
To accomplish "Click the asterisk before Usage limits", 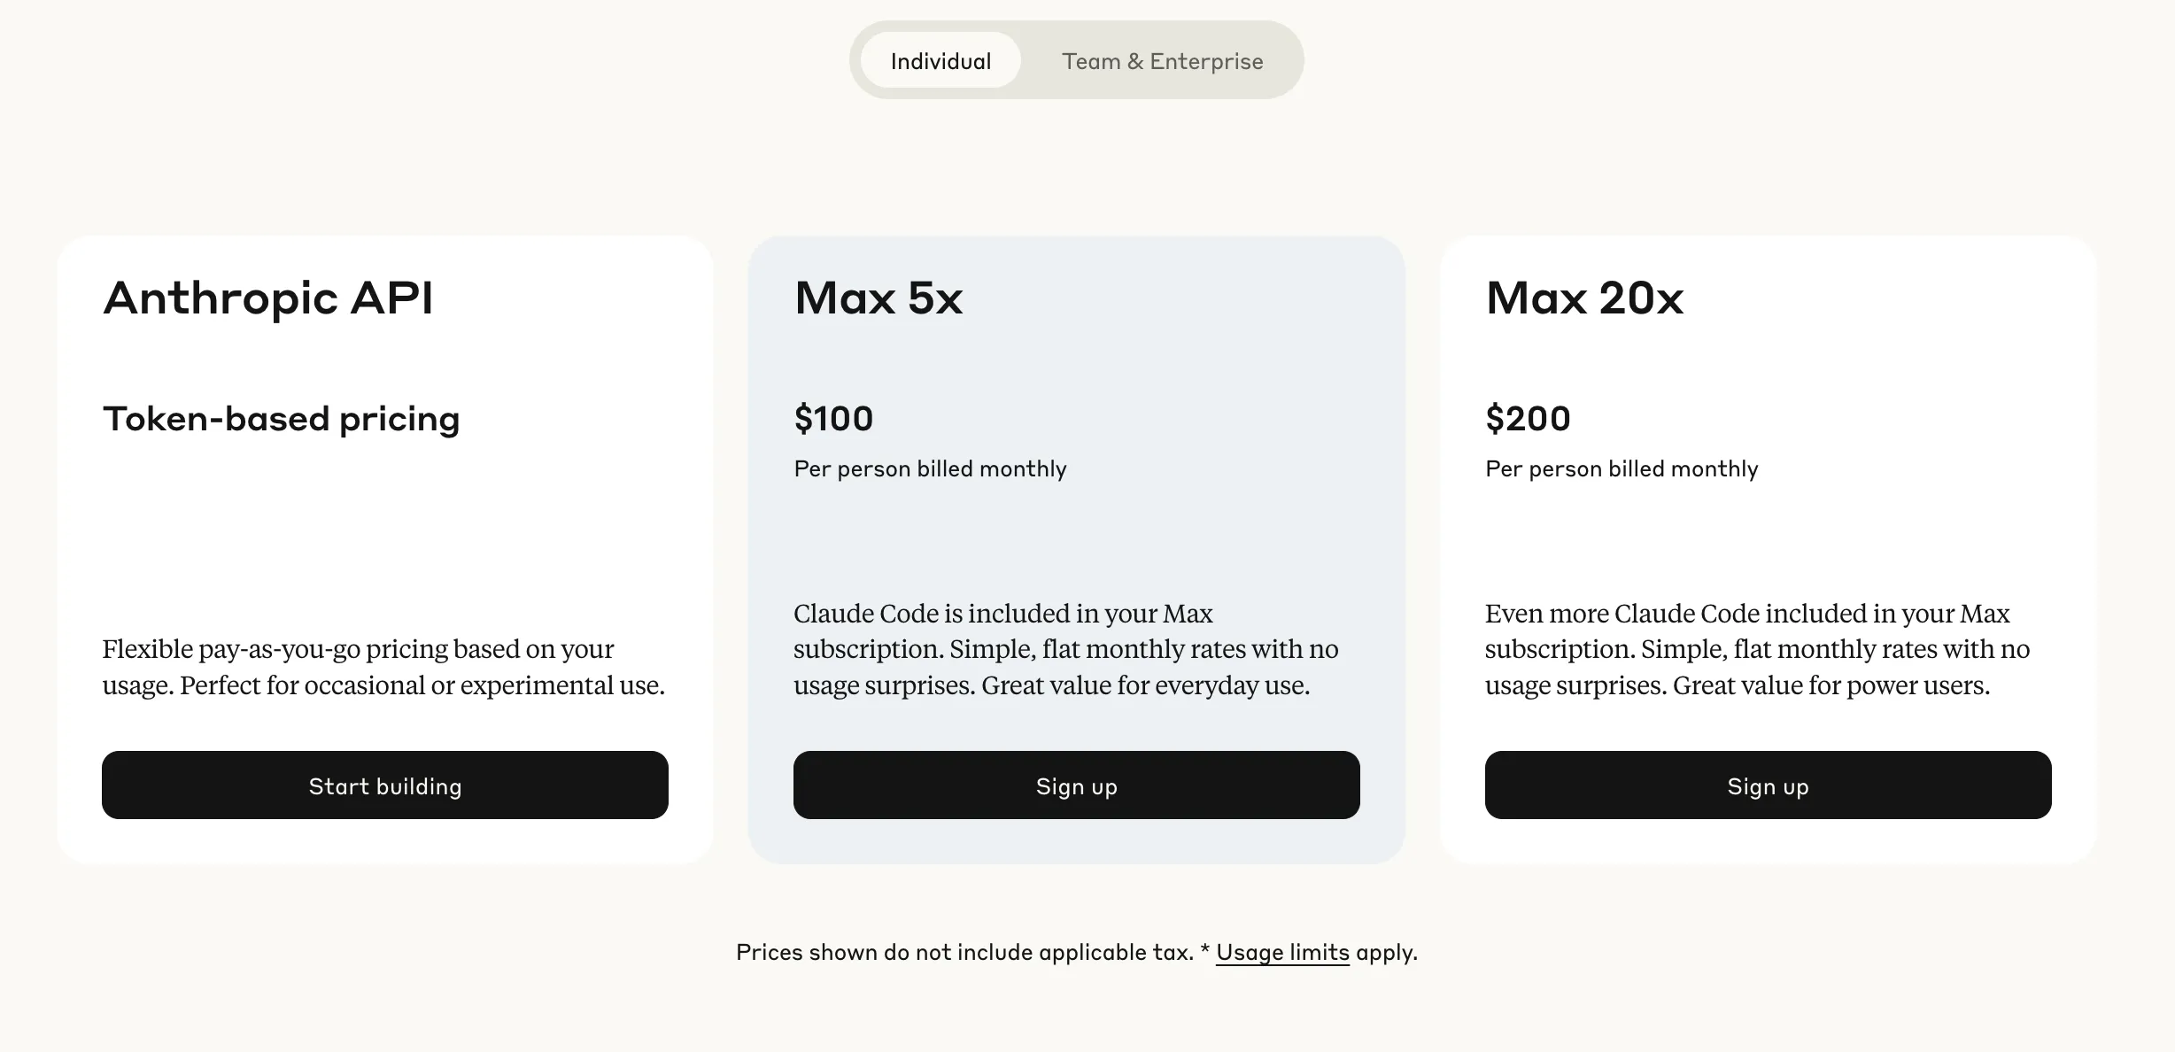I will tap(1205, 950).
